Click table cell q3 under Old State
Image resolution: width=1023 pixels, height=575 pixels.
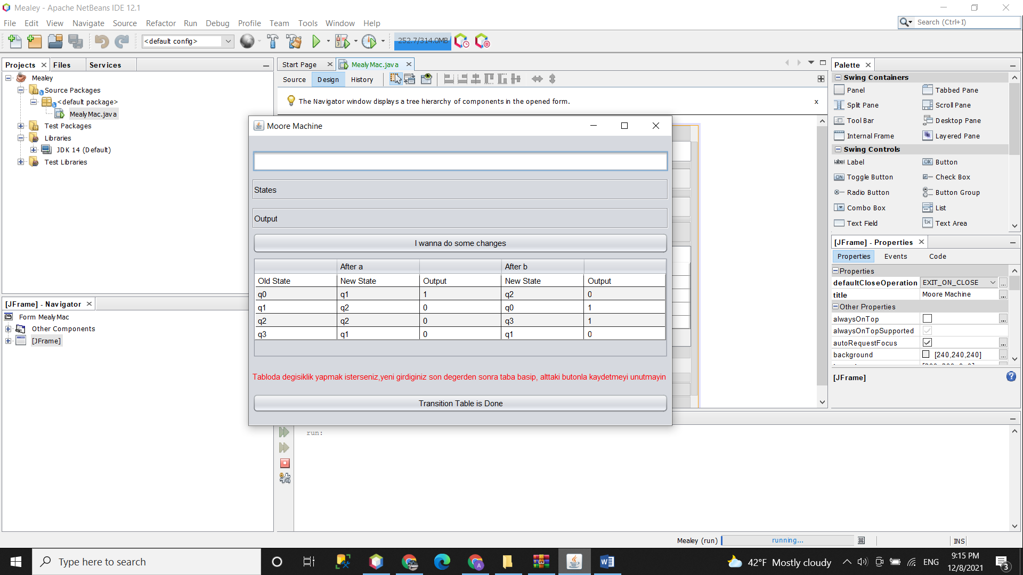(x=296, y=334)
